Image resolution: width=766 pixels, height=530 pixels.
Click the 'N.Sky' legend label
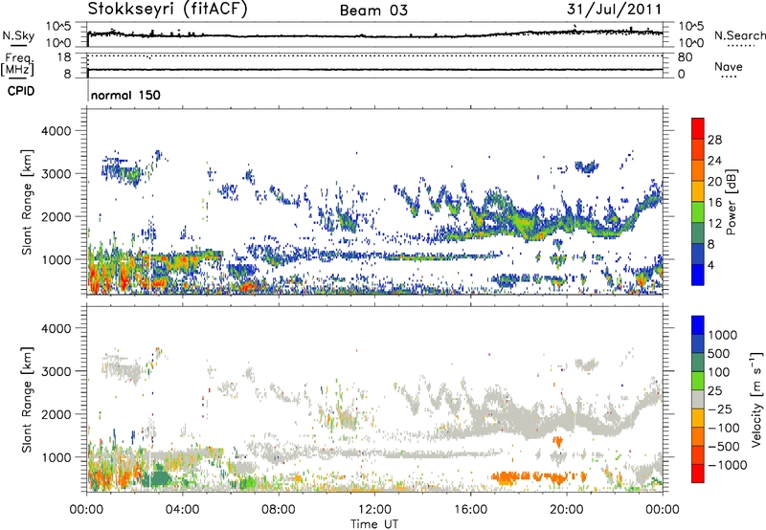coord(18,35)
